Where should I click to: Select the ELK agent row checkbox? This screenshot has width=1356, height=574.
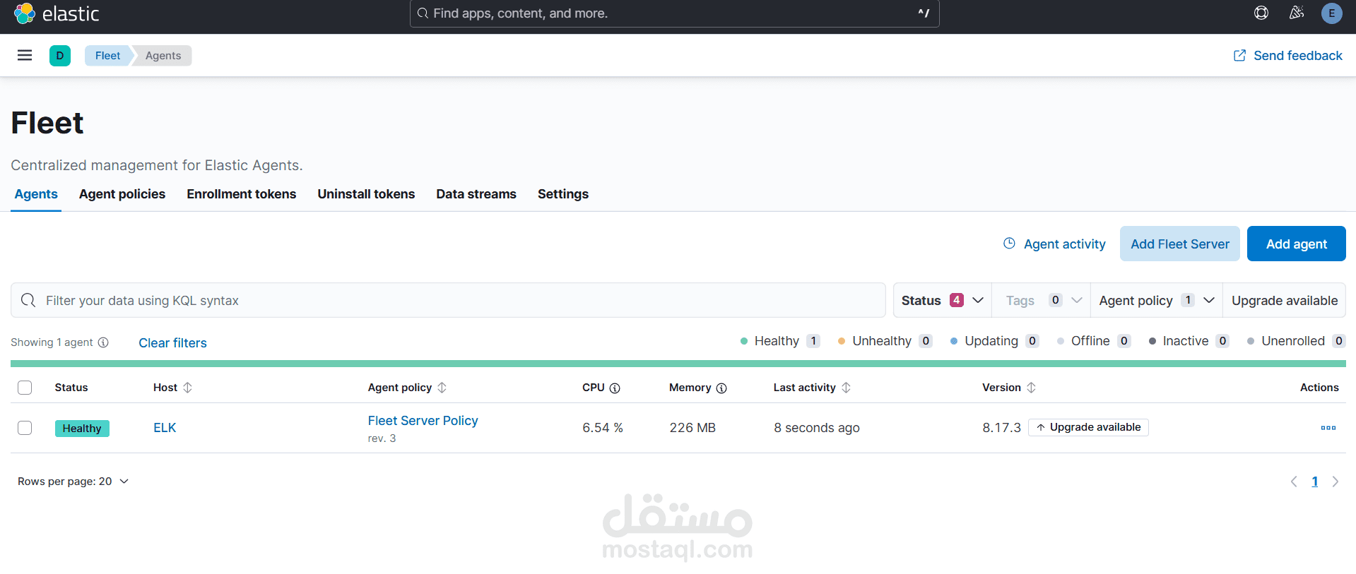(25, 428)
